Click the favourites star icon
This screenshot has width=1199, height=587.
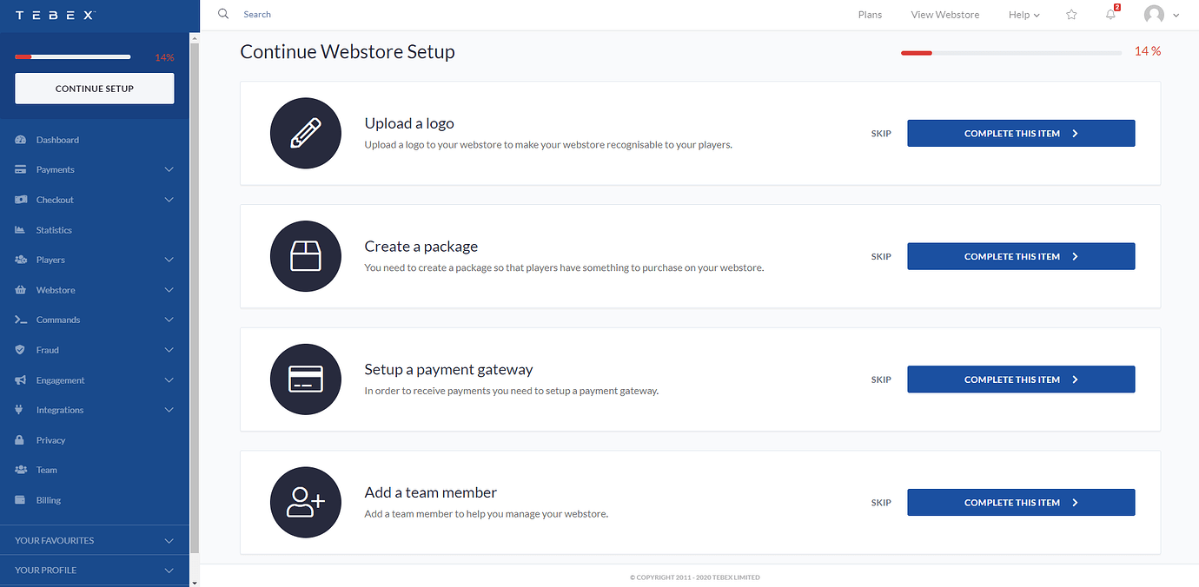(x=1071, y=15)
